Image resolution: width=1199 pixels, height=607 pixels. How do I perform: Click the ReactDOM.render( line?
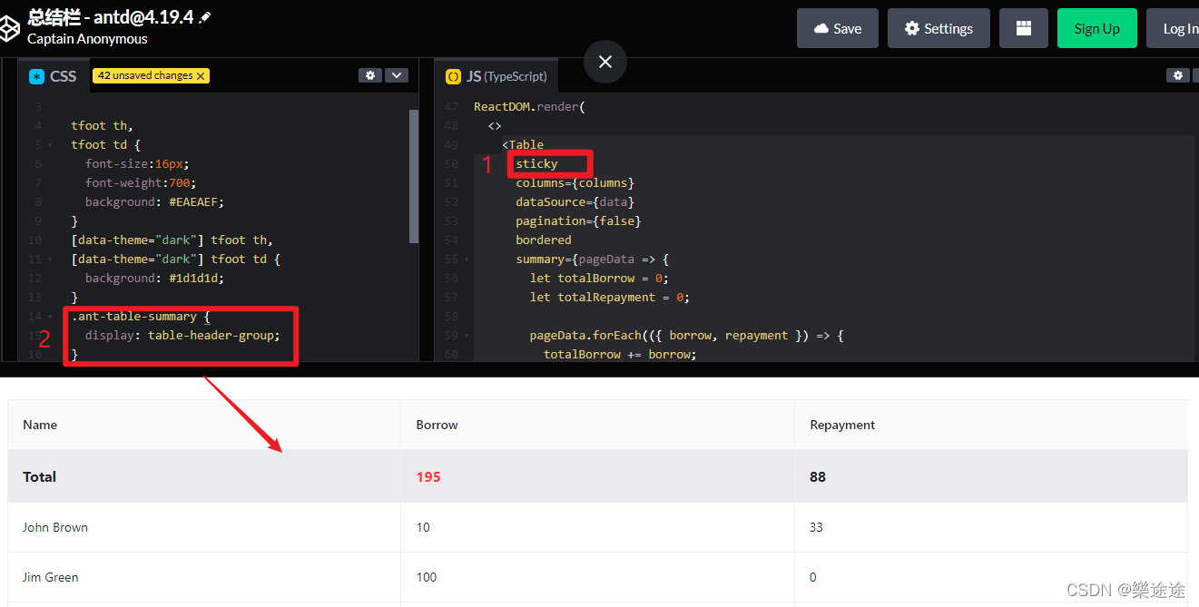(529, 107)
